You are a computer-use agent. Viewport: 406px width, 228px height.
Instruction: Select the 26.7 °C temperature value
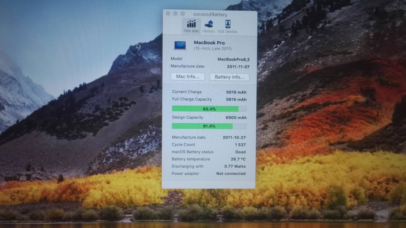(238, 159)
